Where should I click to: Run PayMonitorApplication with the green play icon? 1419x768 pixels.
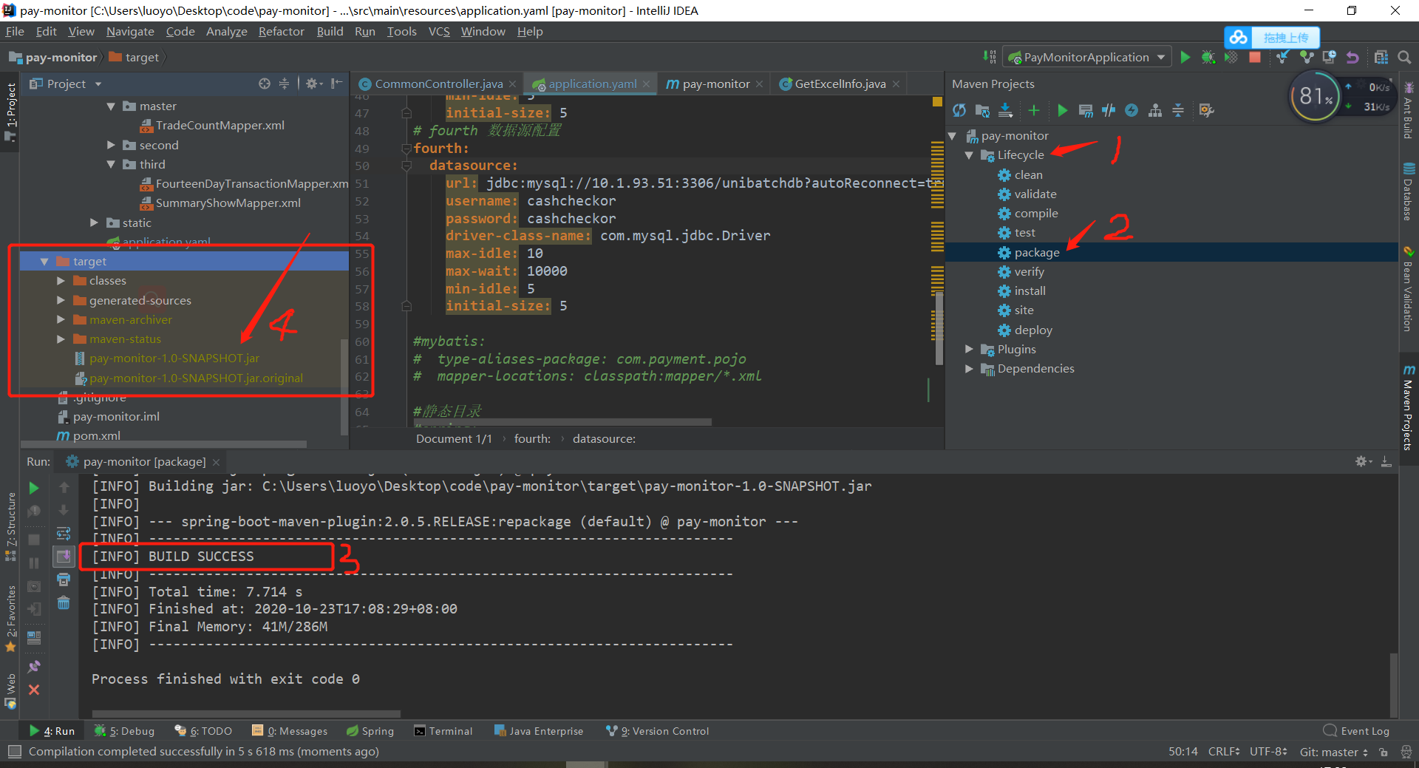click(x=1185, y=58)
